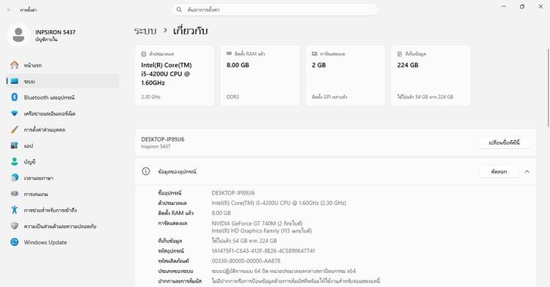Click the INPSIRON 5437 user avatar
Screen dimensions: 550x287
[18, 35]
